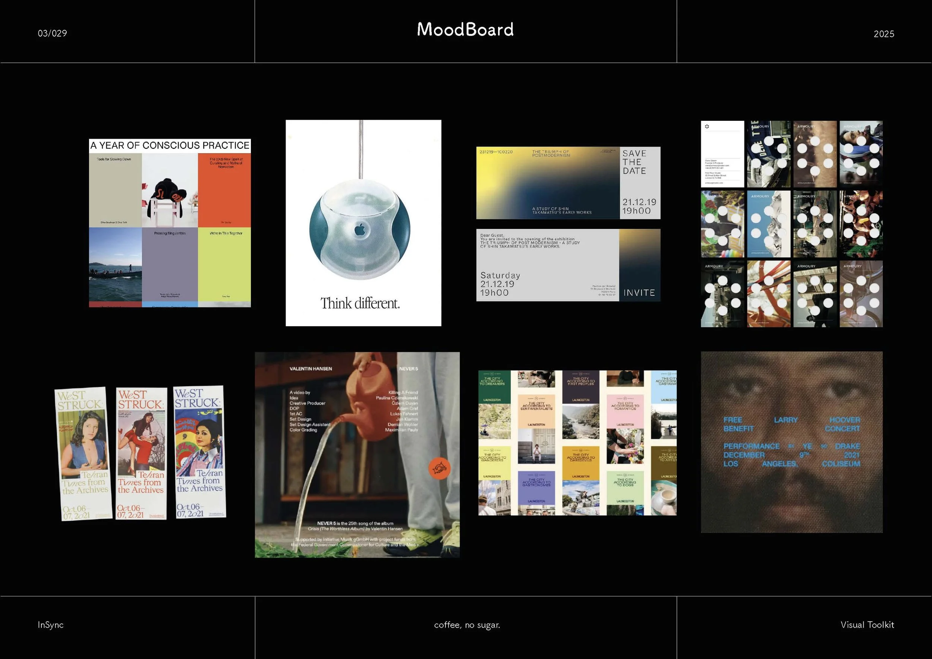Click the white Armoury business card
Screen dimensions: 932x659
[x=722, y=154]
